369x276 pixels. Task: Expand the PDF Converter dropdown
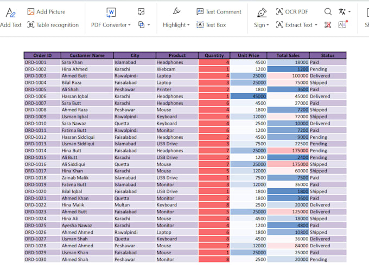pos(130,25)
